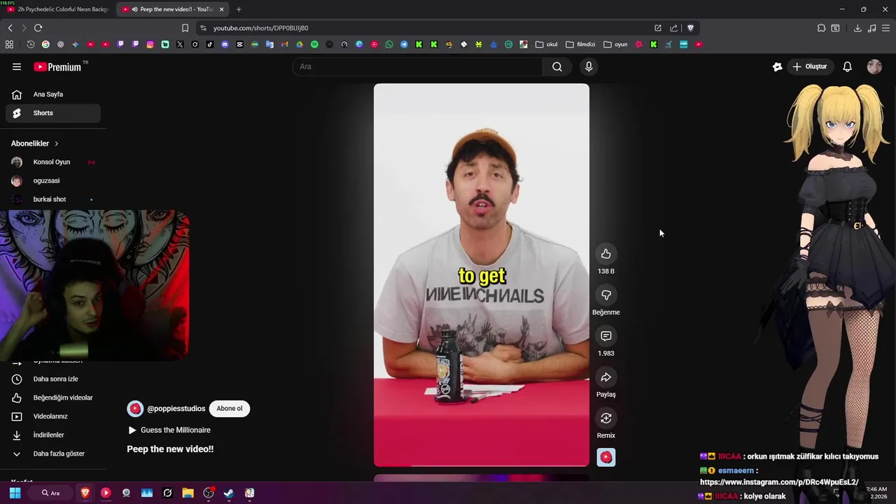Open account avatar menu
896x504 pixels.
[x=874, y=66]
